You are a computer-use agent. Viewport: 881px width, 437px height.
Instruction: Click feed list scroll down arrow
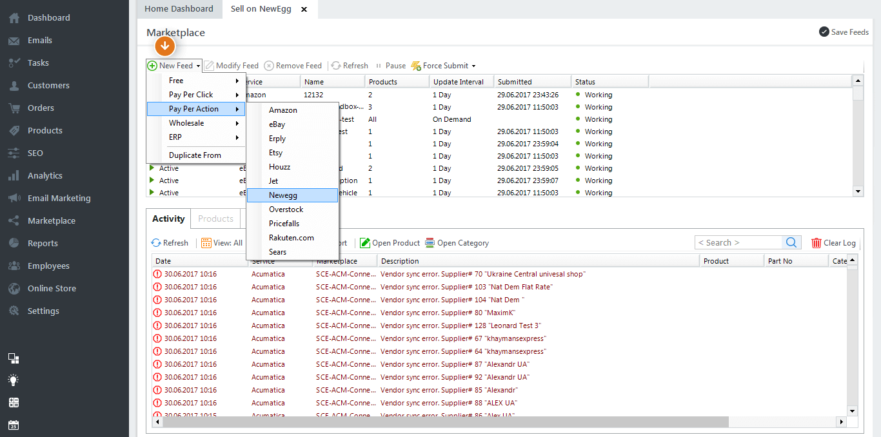[x=858, y=191]
